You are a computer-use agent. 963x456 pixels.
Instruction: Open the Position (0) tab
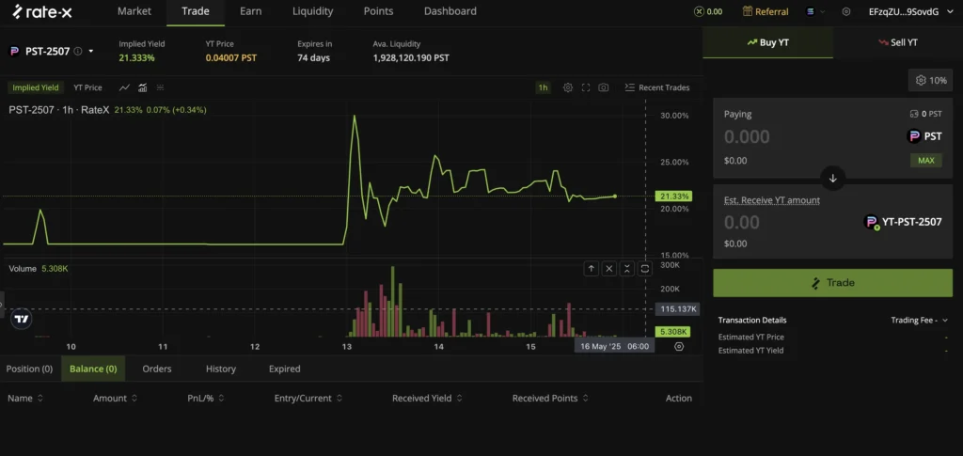29,369
